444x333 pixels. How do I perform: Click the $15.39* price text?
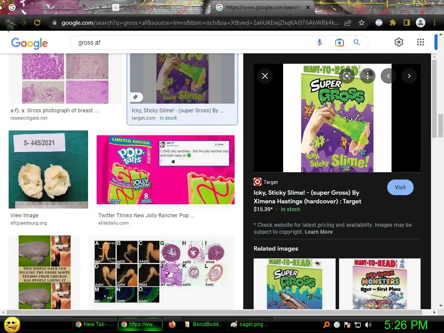263,209
